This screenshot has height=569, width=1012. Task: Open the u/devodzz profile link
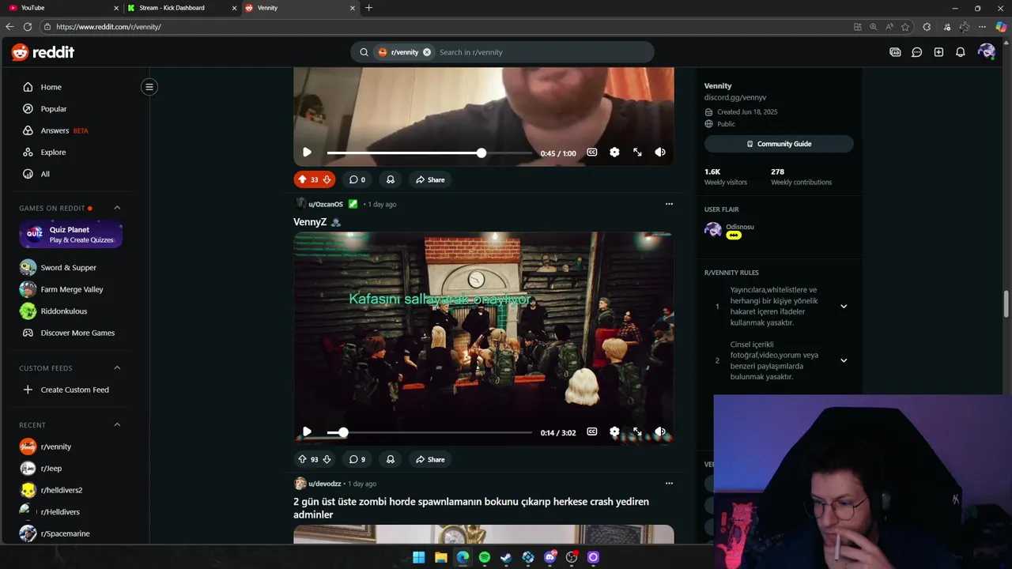pos(324,484)
